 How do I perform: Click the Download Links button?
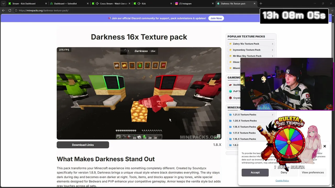pyautogui.click(x=83, y=145)
